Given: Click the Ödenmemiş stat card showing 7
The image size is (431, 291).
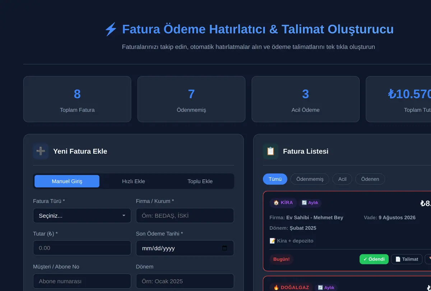Looking at the screenshot, I should click(x=191, y=99).
